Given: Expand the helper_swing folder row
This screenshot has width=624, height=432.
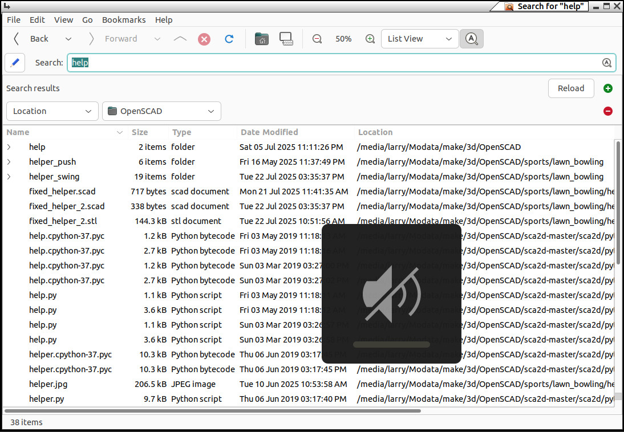Looking at the screenshot, I should (9, 177).
